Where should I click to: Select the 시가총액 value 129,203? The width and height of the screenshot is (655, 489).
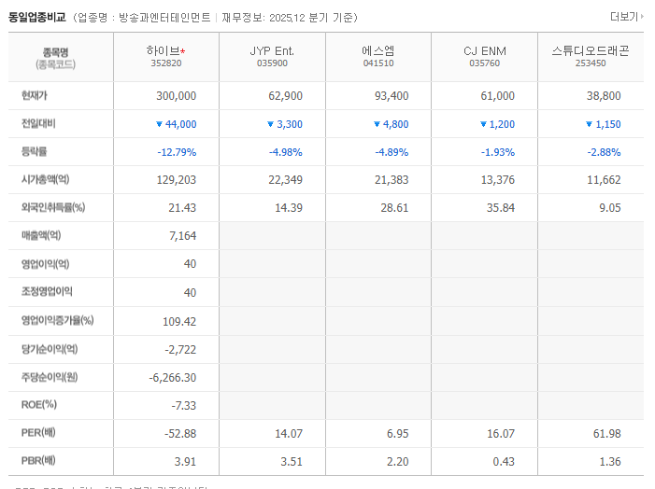(x=176, y=180)
